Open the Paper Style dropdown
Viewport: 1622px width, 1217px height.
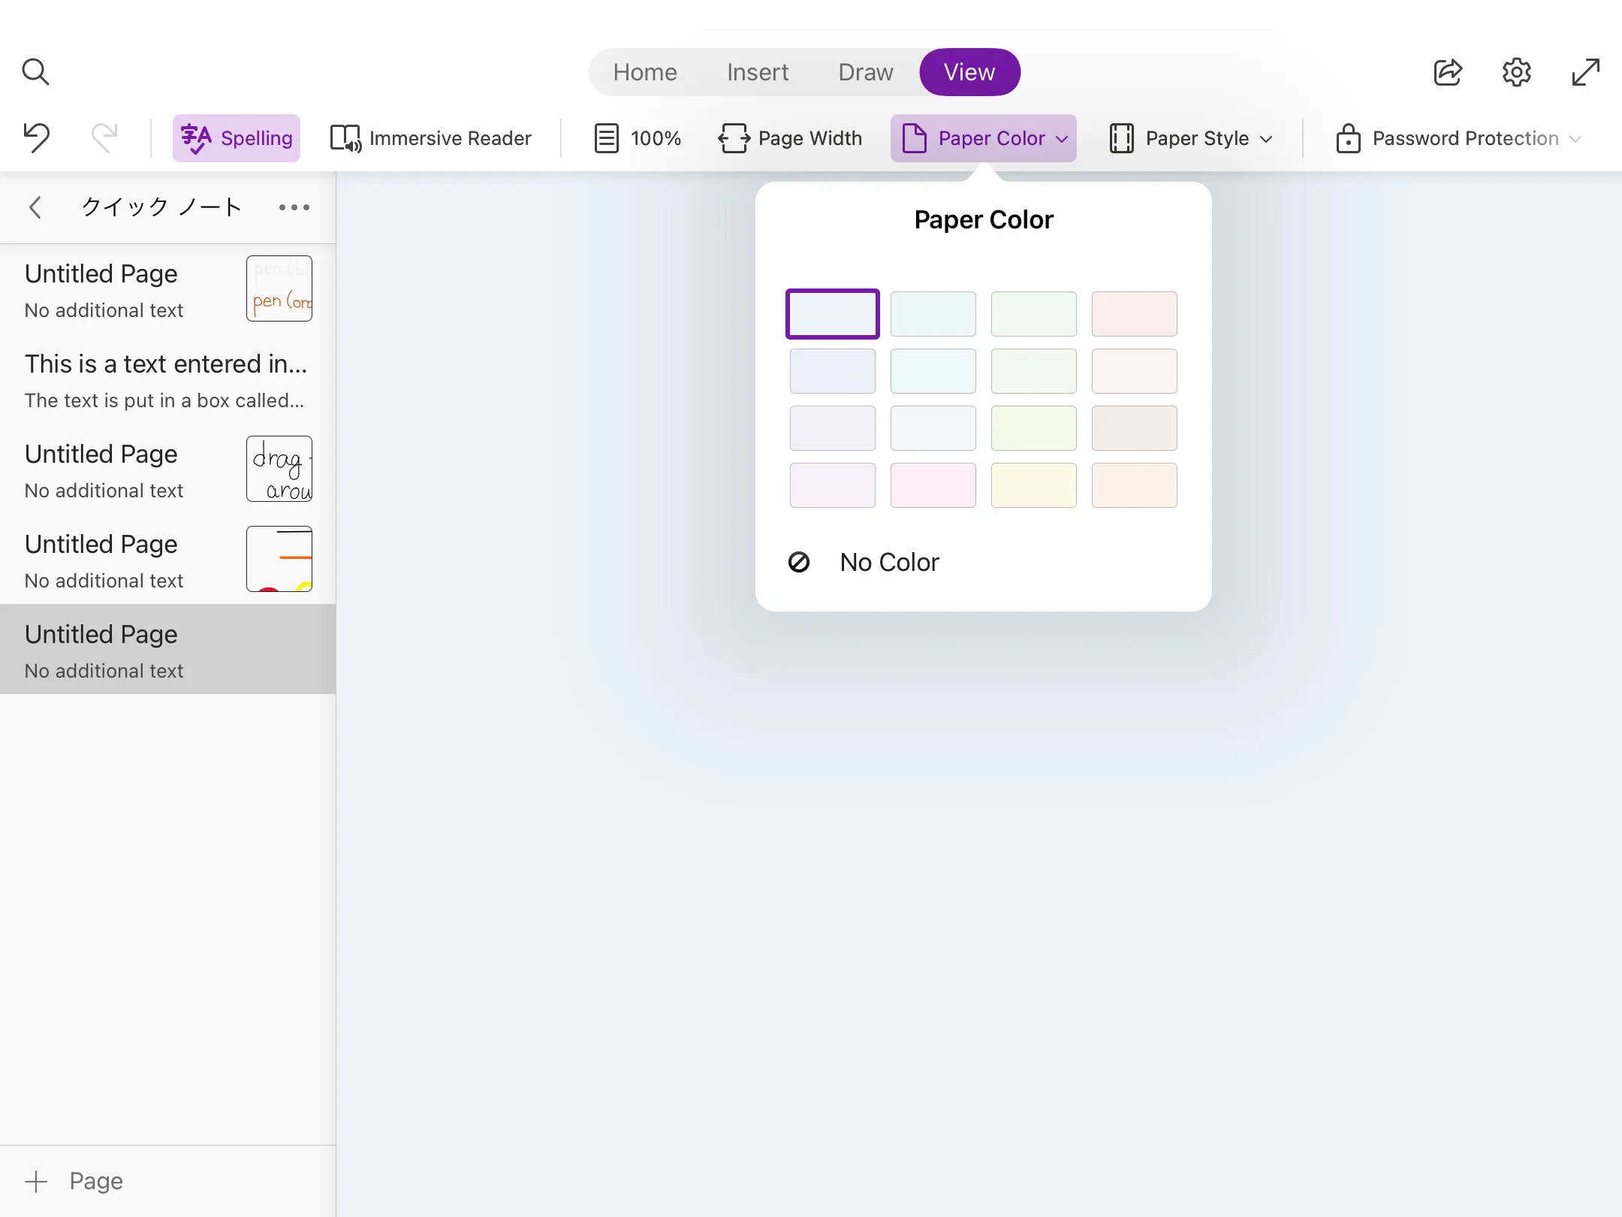(x=1190, y=137)
